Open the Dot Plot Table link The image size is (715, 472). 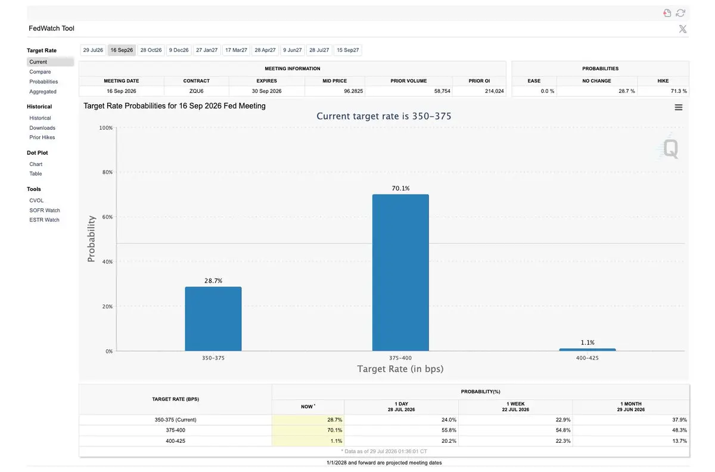[36, 174]
